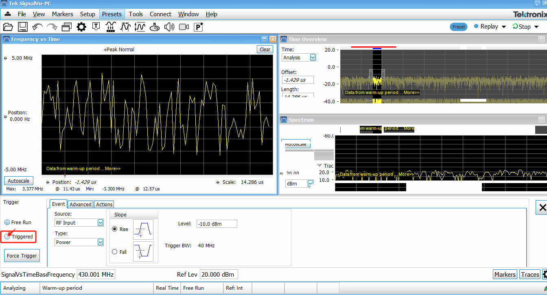Click the Stop button
This screenshot has width=547, height=295.
pos(521,26)
